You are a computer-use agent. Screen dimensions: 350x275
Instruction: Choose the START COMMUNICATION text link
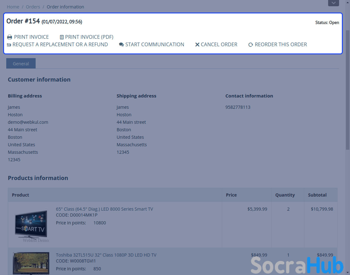(154, 44)
